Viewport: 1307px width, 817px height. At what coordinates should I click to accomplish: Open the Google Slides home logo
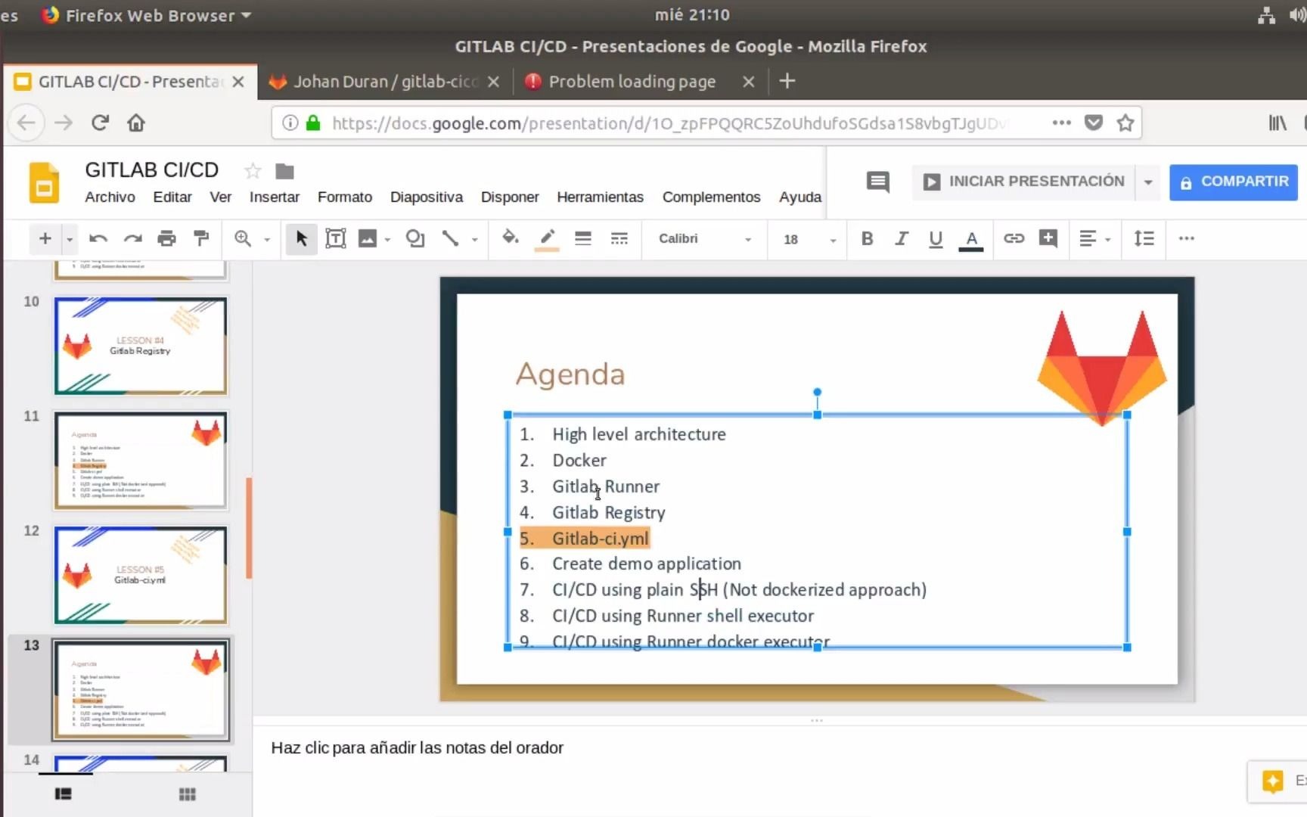coord(44,182)
